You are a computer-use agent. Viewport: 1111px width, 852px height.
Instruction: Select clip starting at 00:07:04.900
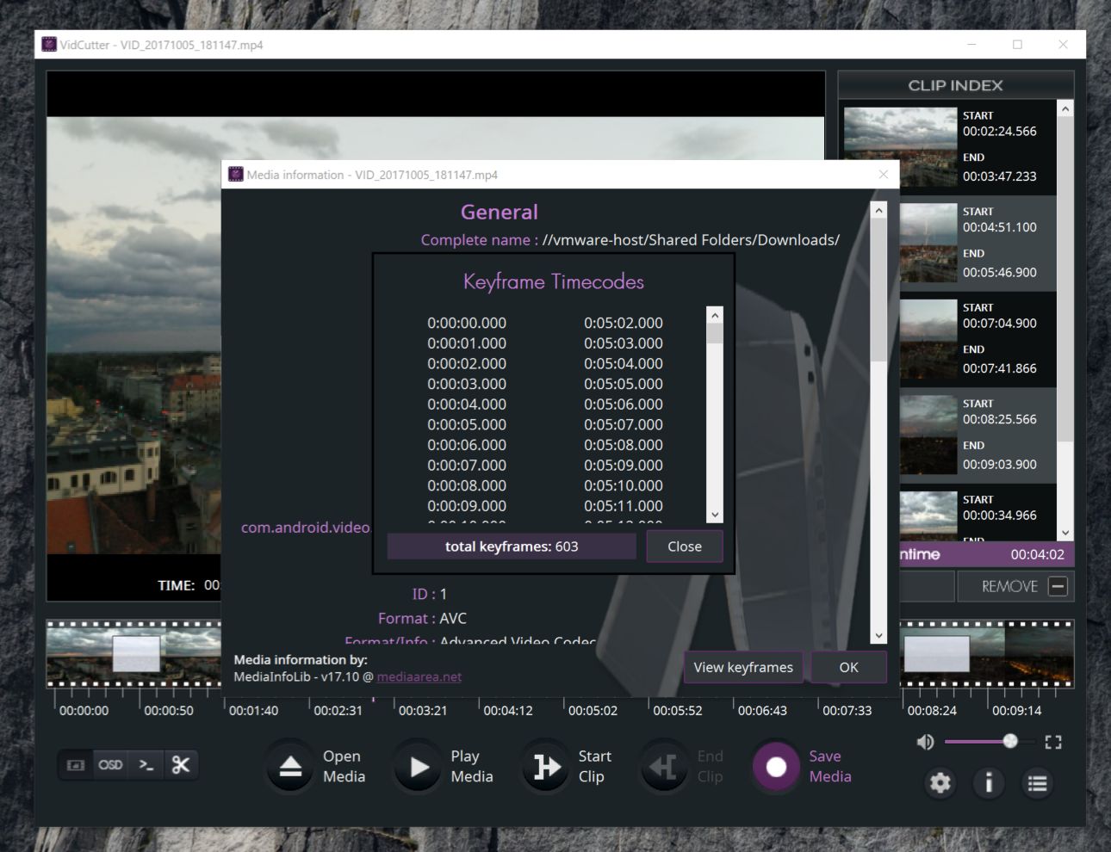(x=978, y=338)
